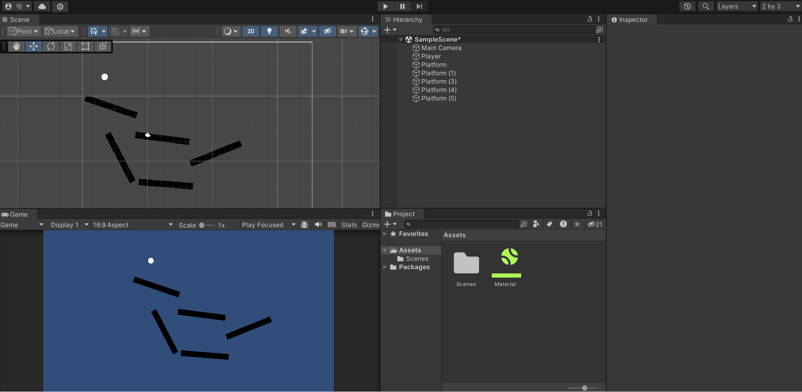Viewport: 802px width, 392px height.
Task: Open the 16:9 Aspect dropdown
Action: point(133,225)
